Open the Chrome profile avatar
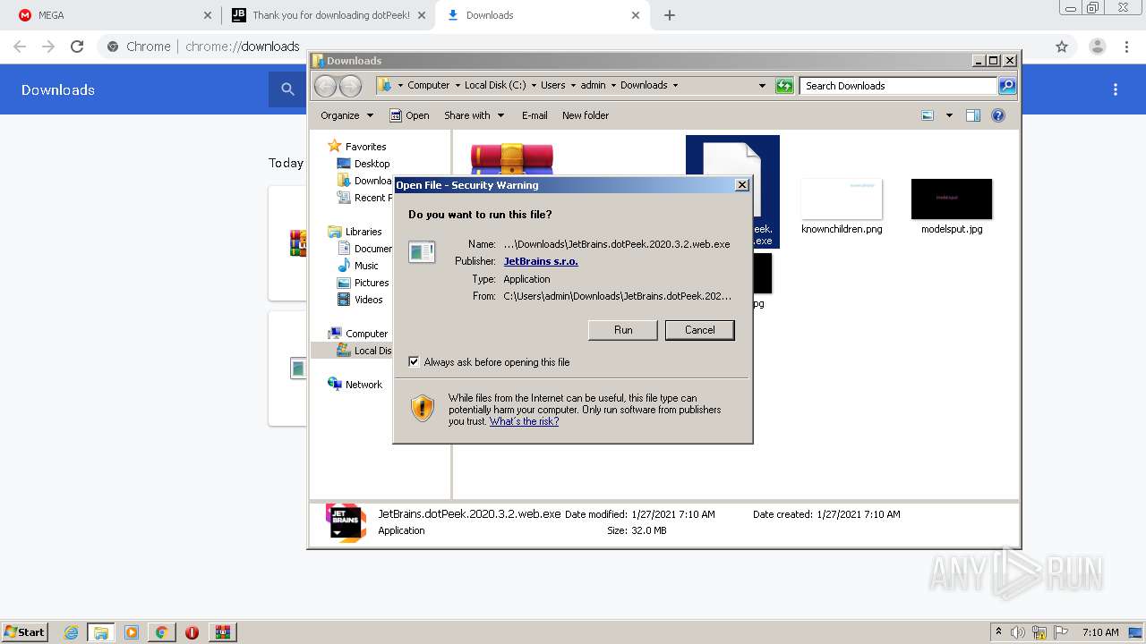This screenshot has height=644, width=1146. coord(1097,47)
